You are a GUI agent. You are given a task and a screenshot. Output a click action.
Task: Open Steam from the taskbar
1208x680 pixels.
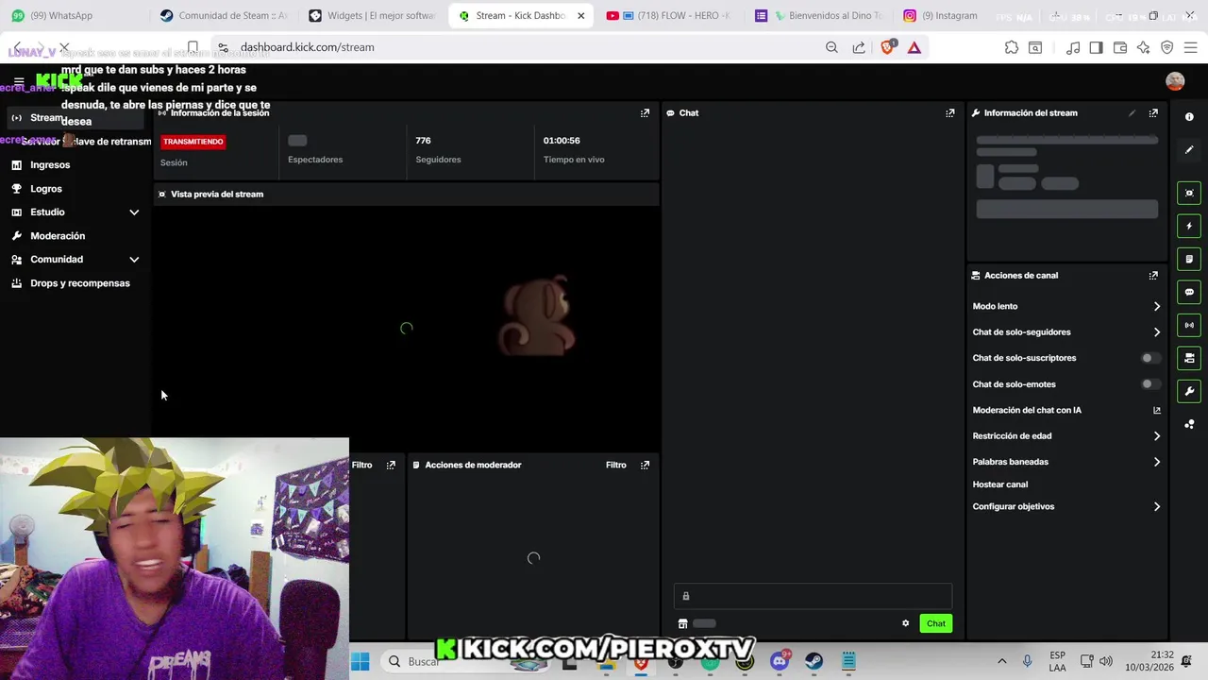click(814, 662)
